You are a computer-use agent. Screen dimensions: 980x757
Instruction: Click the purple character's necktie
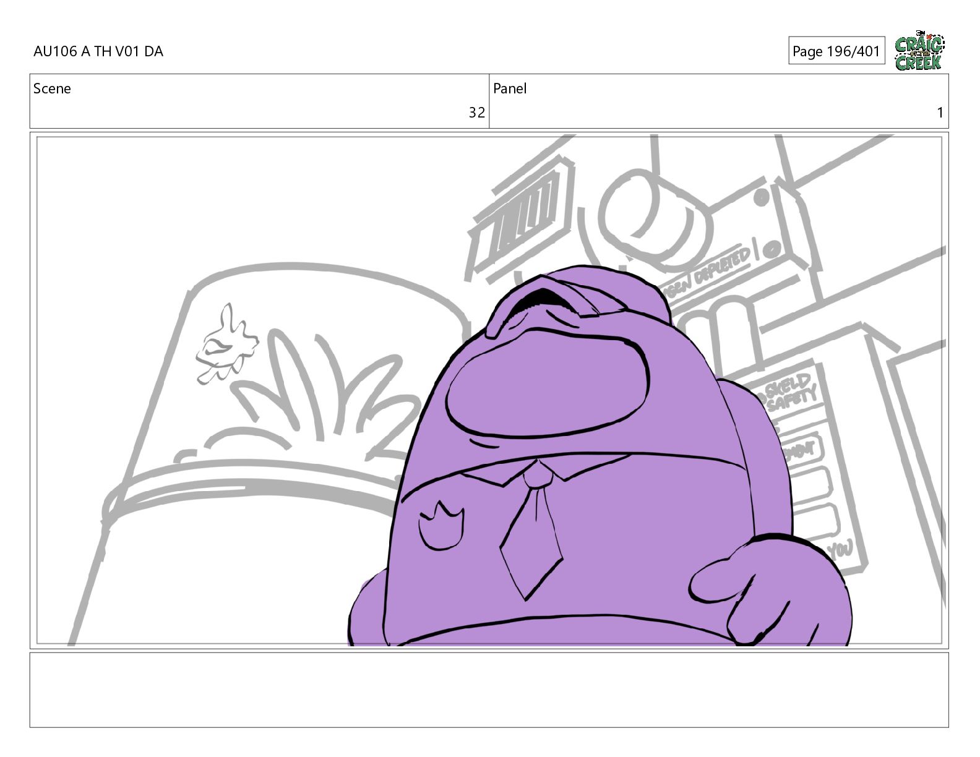[x=532, y=528]
